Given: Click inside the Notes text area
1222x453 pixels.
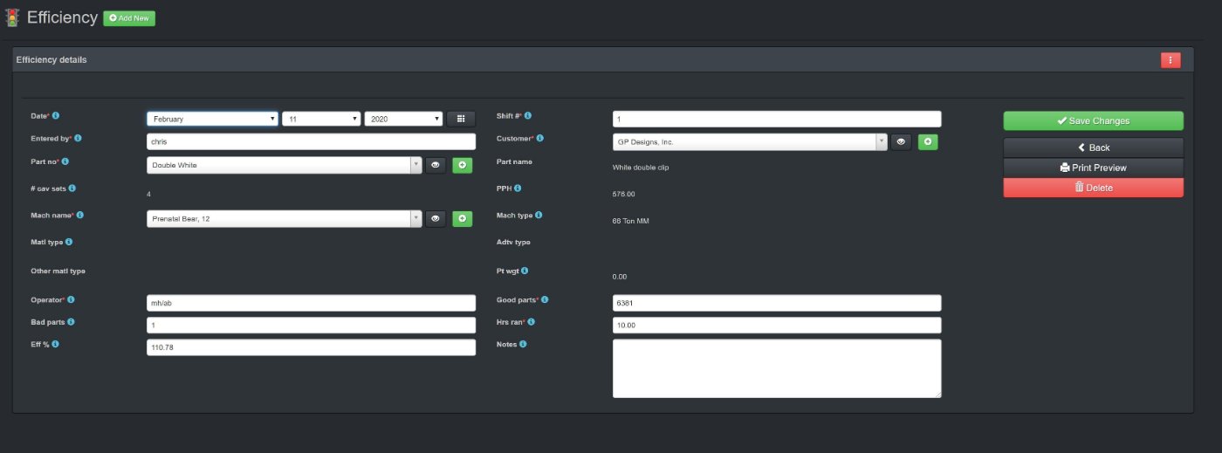Looking at the screenshot, I should (777, 368).
